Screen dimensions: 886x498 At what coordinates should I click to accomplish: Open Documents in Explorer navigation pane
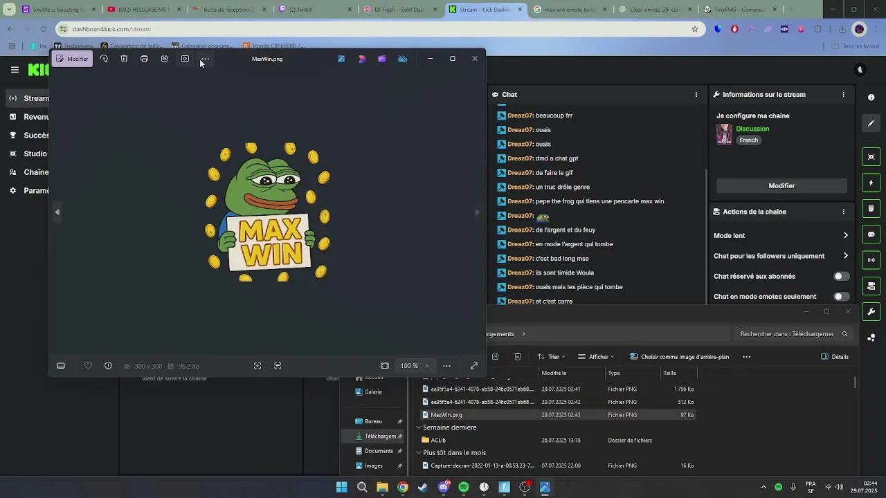click(x=378, y=451)
